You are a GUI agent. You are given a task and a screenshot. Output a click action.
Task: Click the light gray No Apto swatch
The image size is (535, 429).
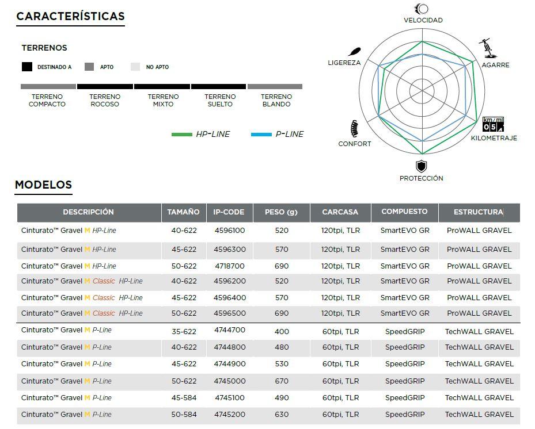click(135, 67)
